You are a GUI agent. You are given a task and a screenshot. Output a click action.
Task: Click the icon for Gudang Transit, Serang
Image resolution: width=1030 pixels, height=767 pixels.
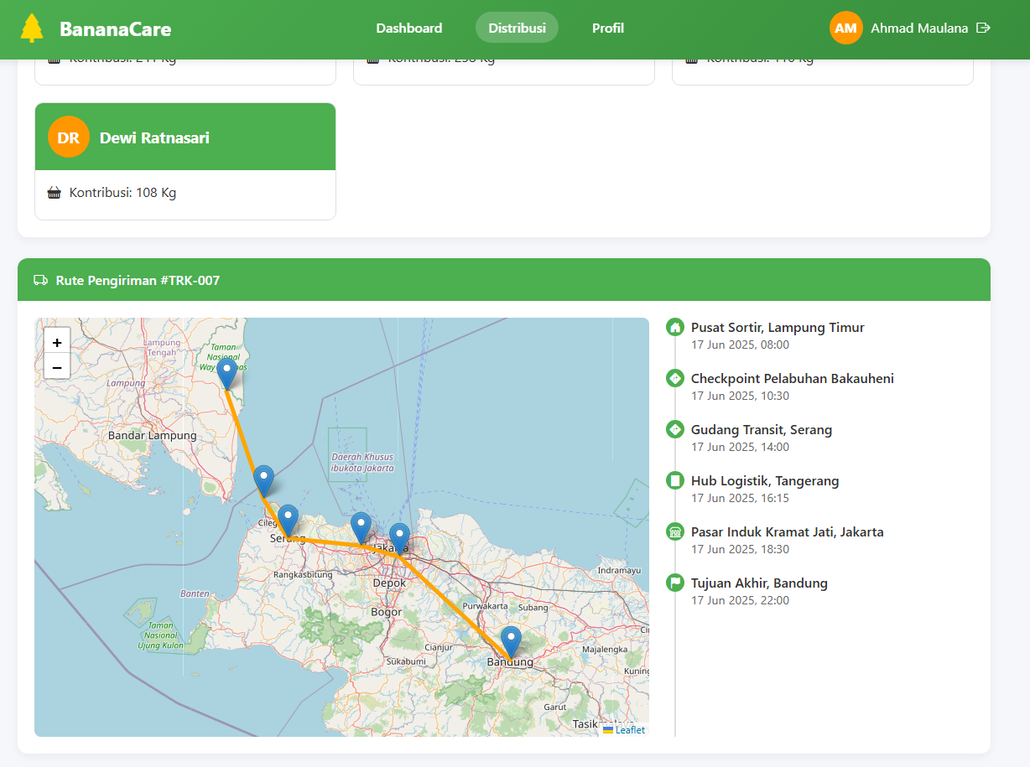click(675, 429)
